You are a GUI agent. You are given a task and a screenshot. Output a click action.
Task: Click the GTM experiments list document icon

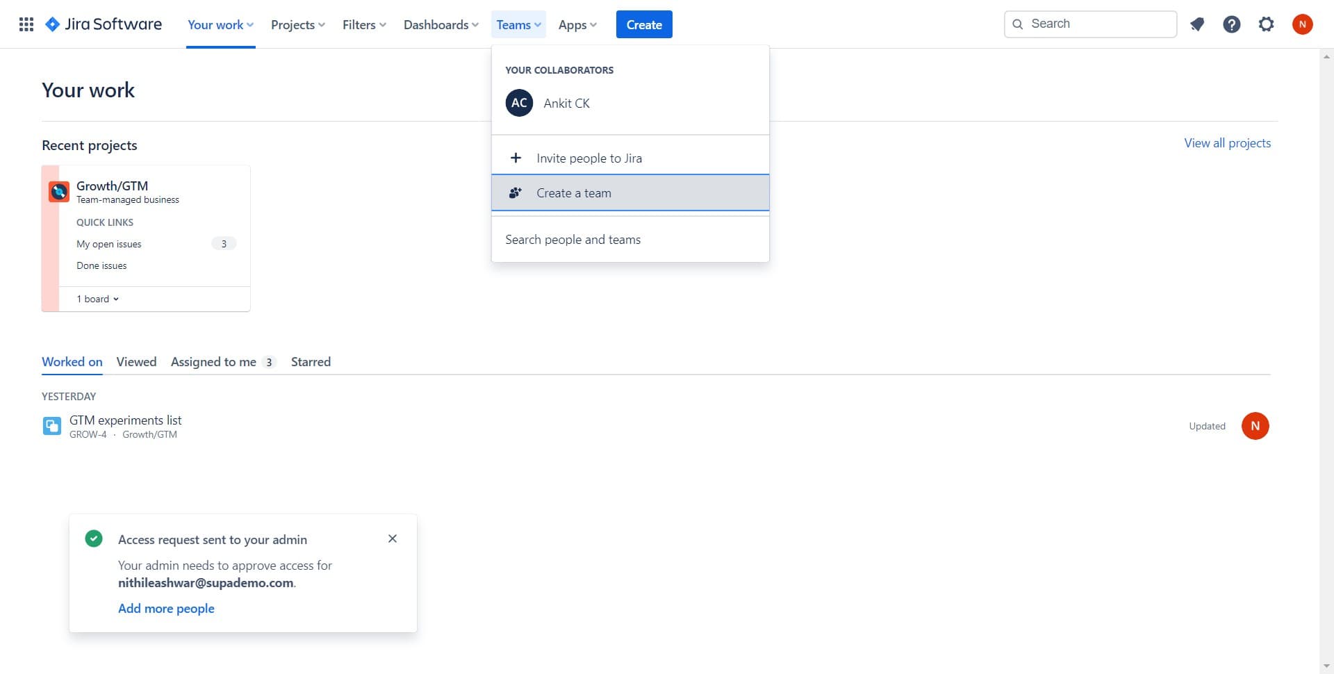tap(51, 425)
